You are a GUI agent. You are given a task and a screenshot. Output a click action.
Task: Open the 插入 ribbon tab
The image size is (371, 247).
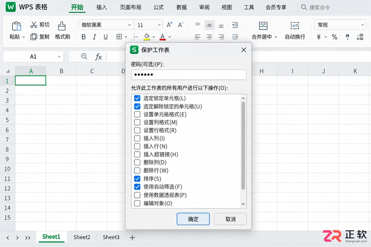tap(102, 7)
